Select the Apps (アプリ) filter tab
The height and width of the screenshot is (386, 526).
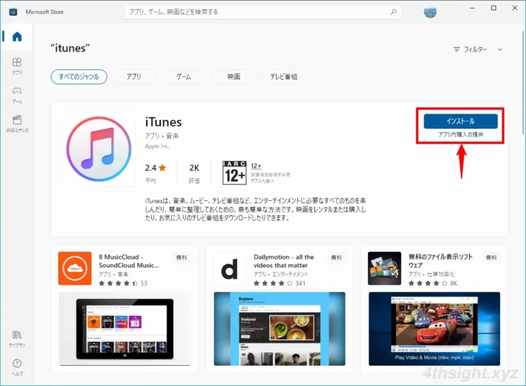134,77
